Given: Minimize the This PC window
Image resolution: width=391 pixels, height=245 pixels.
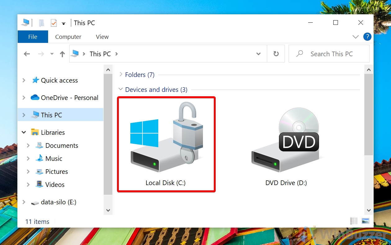Looking at the screenshot, I should point(310,22).
